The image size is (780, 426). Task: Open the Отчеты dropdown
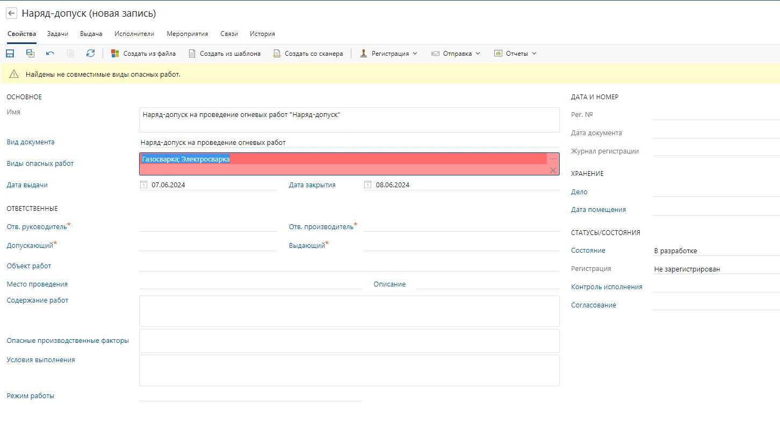(x=515, y=54)
